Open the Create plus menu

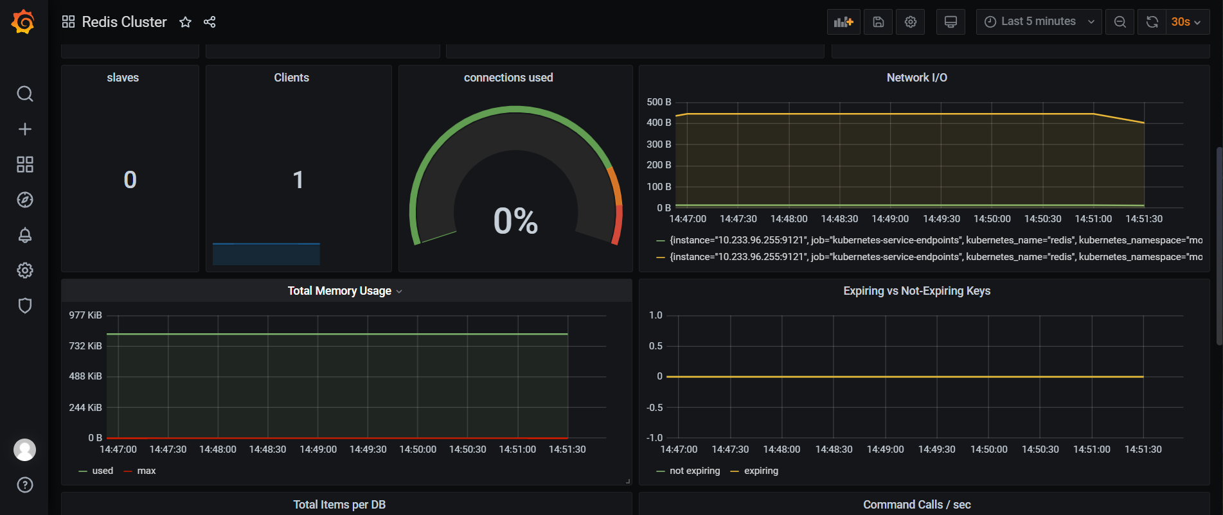pos(24,129)
